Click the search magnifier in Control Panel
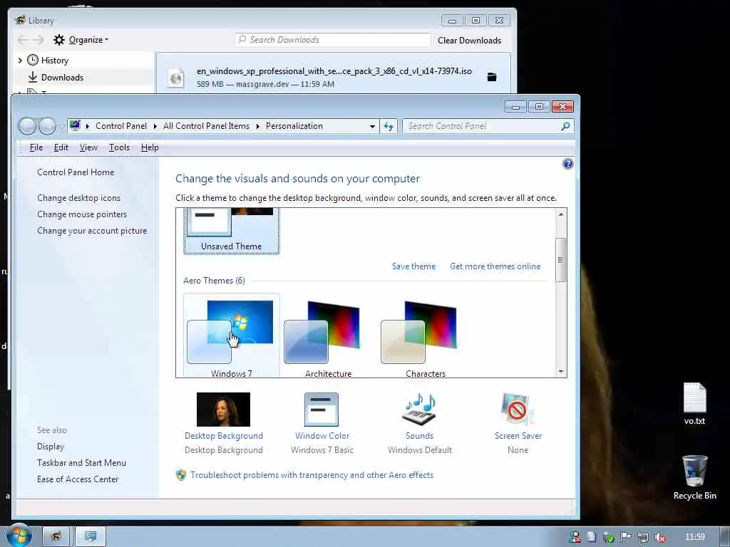The width and height of the screenshot is (730, 547). coord(565,126)
